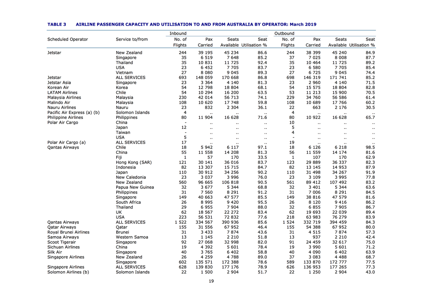Click the 'Malaysia Airlines' operator name

coord(64,97)
